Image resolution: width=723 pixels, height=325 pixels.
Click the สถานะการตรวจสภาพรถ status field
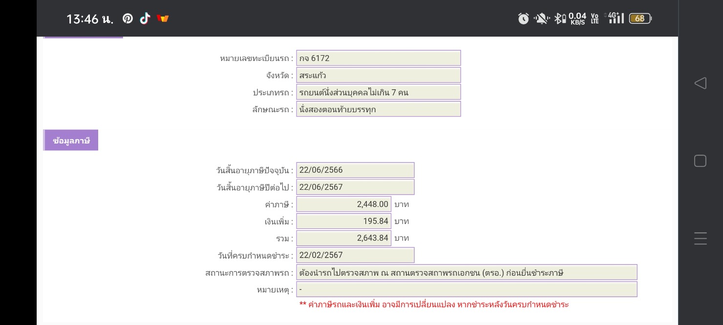(467, 272)
